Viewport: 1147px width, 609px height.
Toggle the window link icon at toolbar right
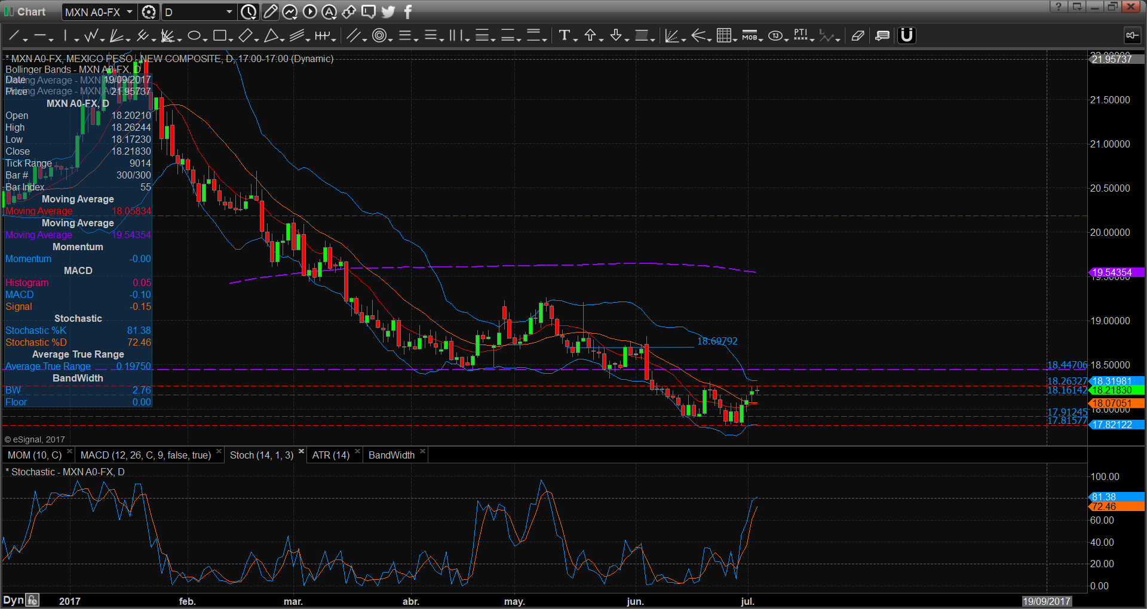coord(1132,36)
